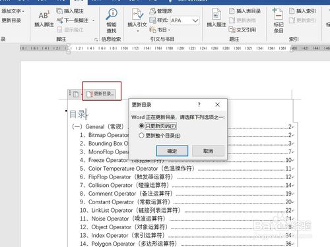The height and width of the screenshot is (247, 330).
Task: Click Update Index (更新索引)
Action: click(x=302, y=20)
